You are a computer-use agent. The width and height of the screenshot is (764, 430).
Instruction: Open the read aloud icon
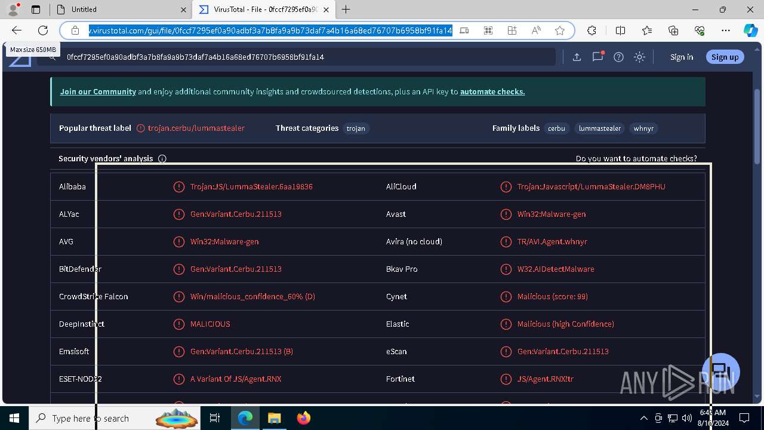536,30
